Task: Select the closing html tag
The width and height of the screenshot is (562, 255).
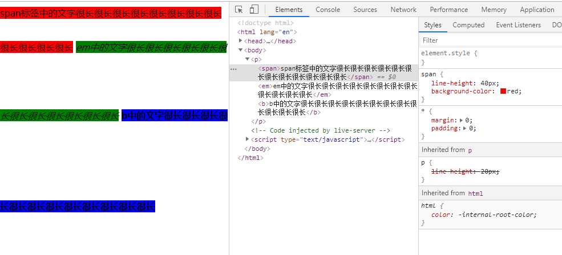Action: [x=250, y=158]
